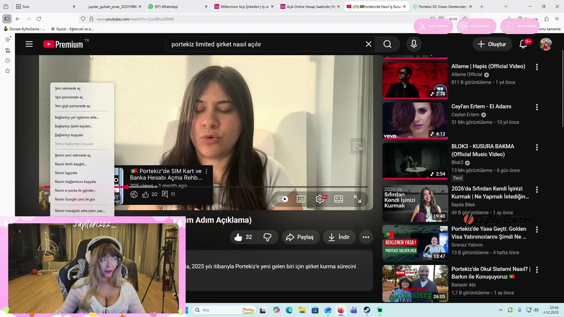Switch to the (97) WhatsApp tab
564x317 pixels.
point(176,7)
